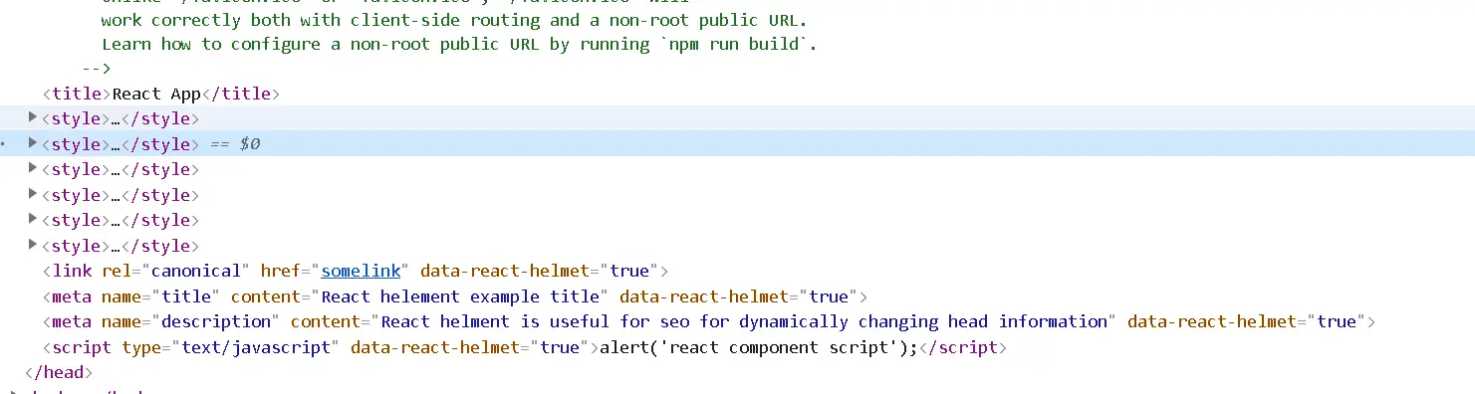Click the type="text/javascript" attribute
The image size is (1475, 394).
(231, 347)
